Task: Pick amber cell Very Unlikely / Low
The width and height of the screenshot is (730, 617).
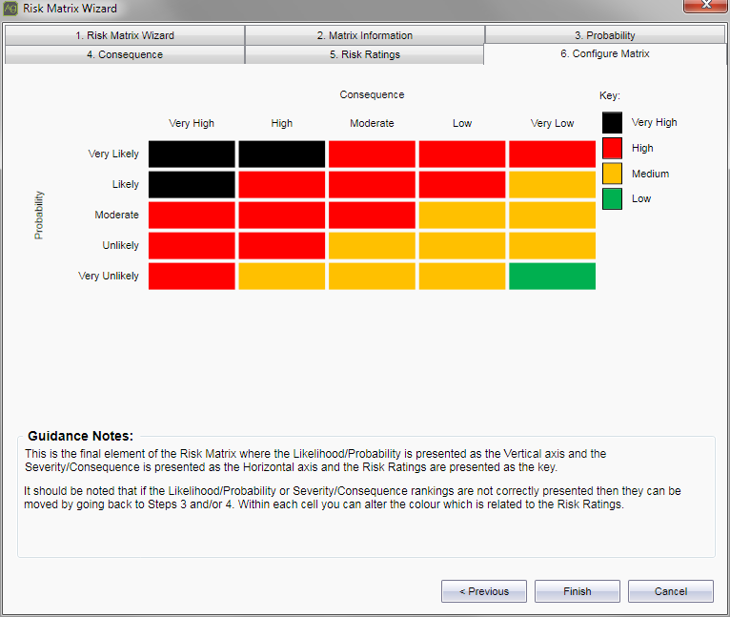Action: pos(462,276)
